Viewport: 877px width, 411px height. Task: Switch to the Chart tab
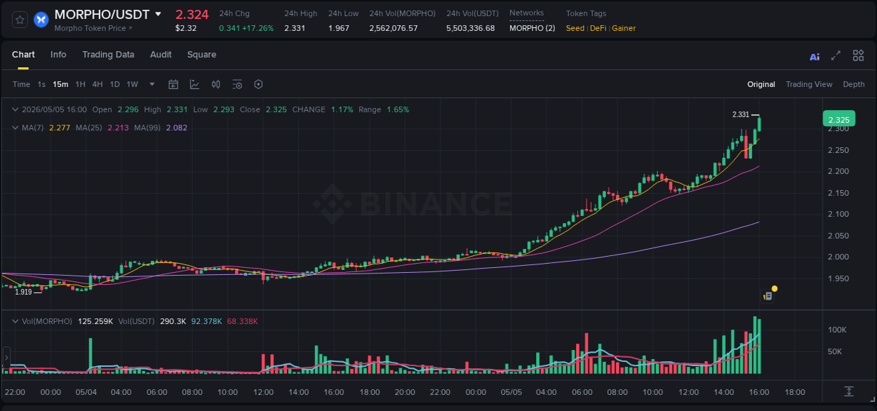pyautogui.click(x=23, y=55)
